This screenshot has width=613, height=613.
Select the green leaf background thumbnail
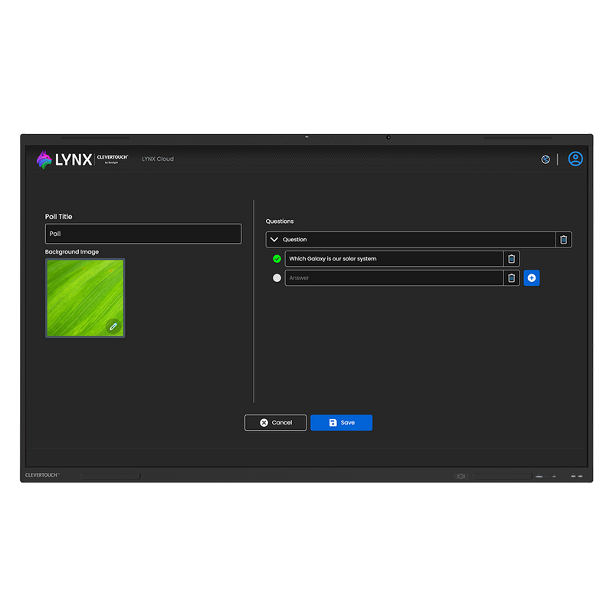pyautogui.click(x=80, y=294)
